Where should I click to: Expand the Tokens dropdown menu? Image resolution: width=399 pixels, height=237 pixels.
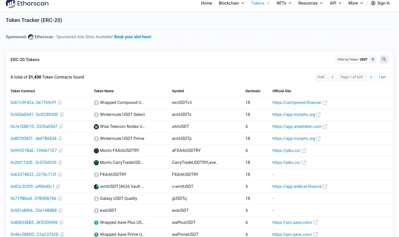click(x=260, y=3)
